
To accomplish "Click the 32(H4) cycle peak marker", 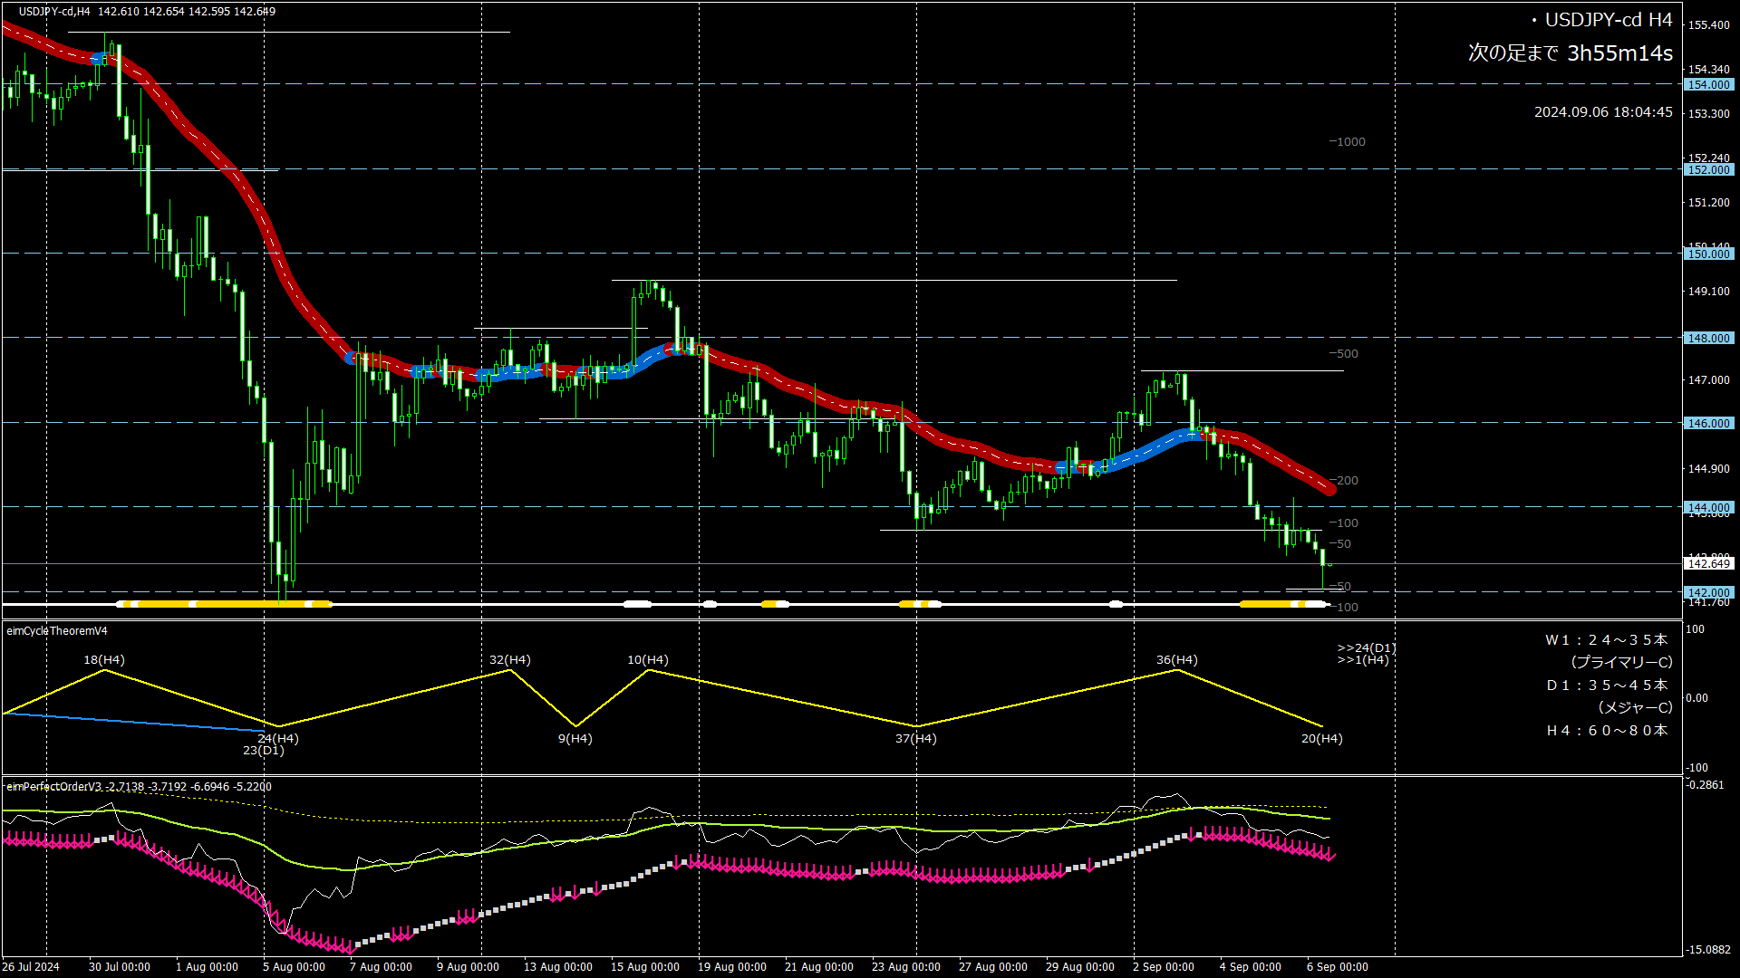I will coord(510,659).
